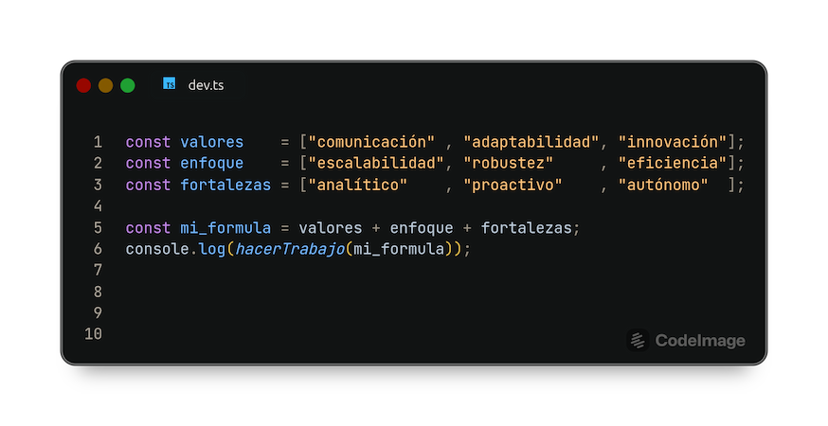The width and height of the screenshot is (828, 426).
Task: Click the console.log statement's log method
Action: [x=212, y=249]
